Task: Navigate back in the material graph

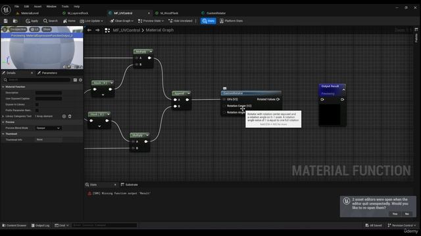Action: point(89,30)
